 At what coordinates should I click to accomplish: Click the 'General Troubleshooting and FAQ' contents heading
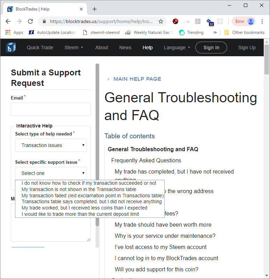(x=153, y=149)
